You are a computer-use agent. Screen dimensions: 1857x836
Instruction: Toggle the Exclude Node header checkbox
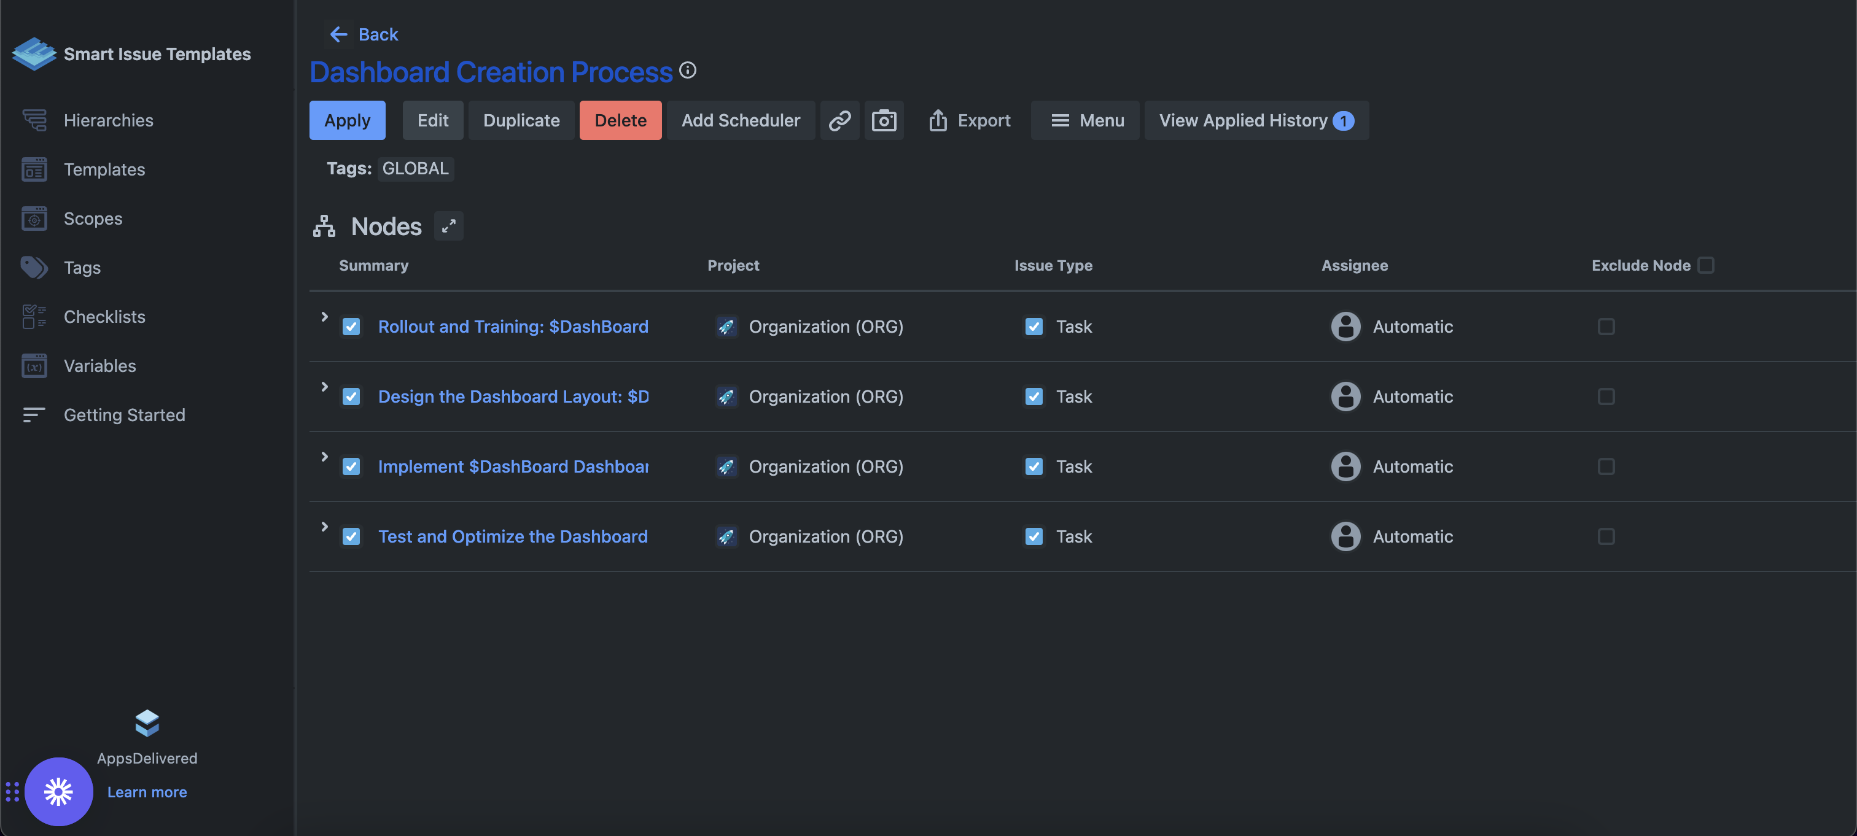(1705, 265)
